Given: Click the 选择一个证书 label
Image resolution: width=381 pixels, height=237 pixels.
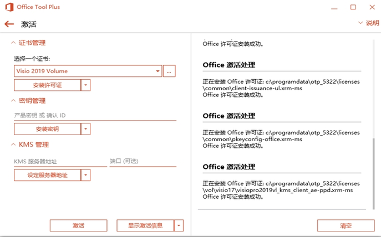Looking at the screenshot, I should pos(32,59).
